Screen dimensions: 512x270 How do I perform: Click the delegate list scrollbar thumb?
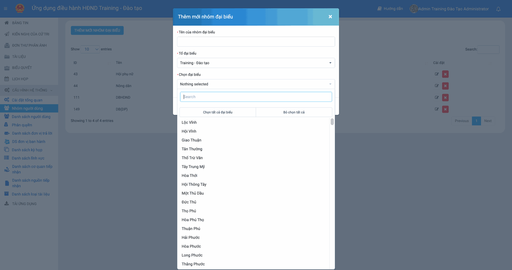pyautogui.click(x=332, y=122)
